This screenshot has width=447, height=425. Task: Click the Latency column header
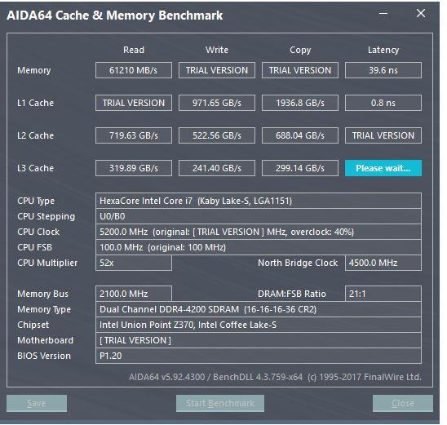383,50
